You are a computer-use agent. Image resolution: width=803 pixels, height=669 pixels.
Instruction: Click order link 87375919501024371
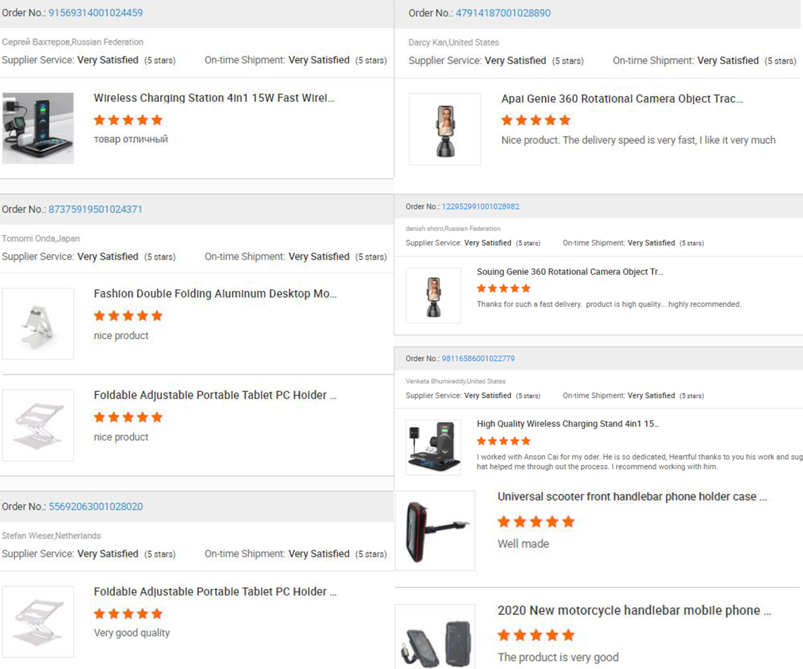point(95,210)
